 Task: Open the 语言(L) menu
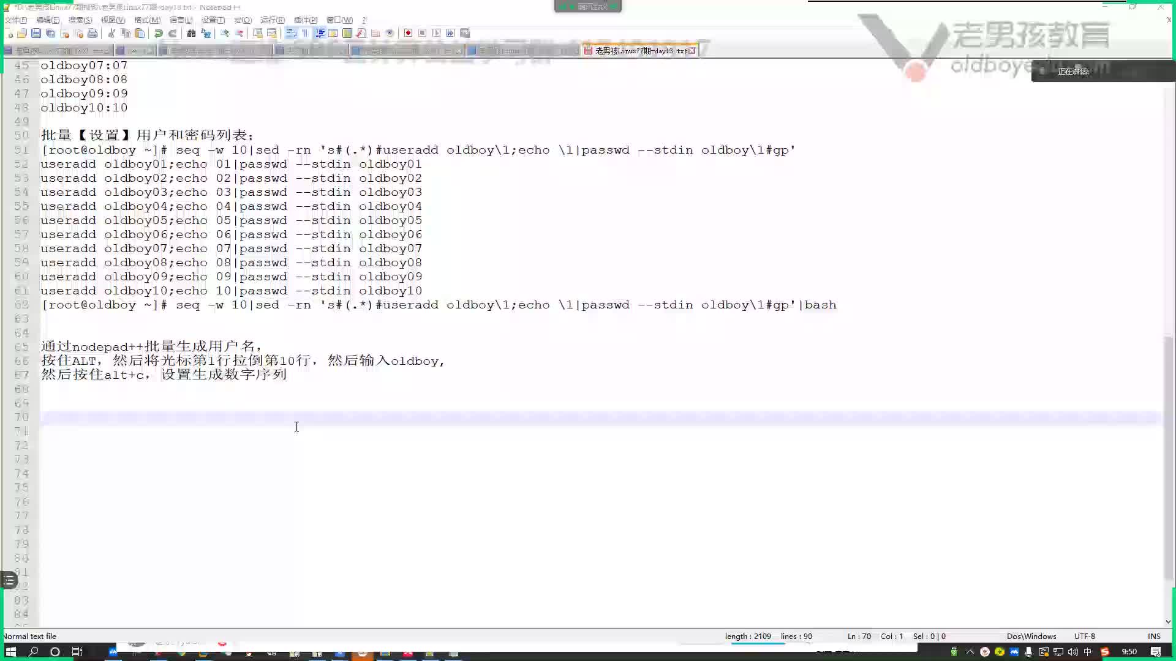181,20
